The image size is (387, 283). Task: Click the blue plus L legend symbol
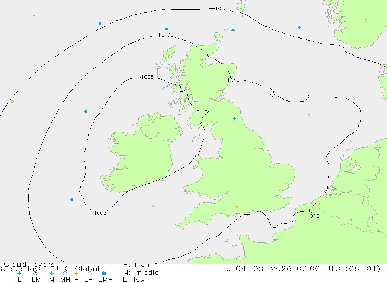point(19,273)
